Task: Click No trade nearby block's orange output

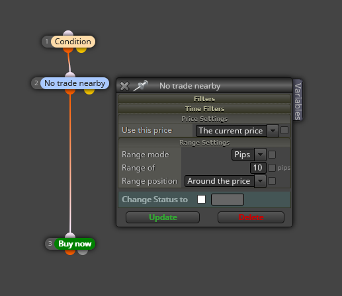Action: tap(70, 92)
